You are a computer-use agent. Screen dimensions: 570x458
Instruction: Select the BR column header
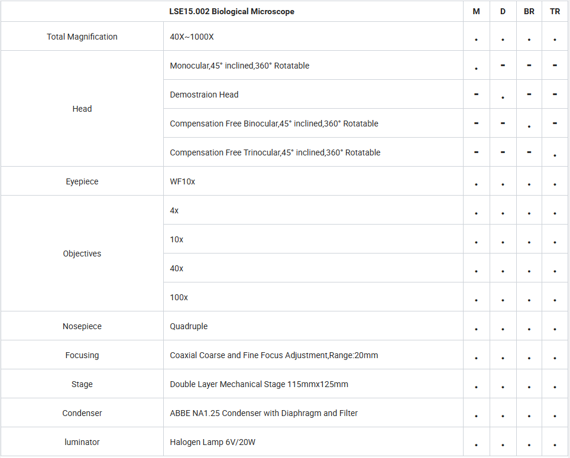pos(529,11)
